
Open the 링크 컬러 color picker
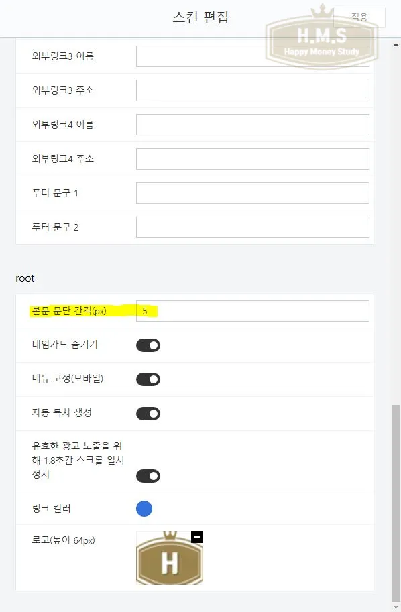coord(143,509)
